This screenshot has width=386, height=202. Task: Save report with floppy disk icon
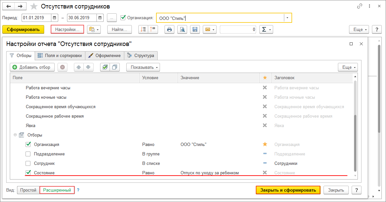click(x=195, y=29)
